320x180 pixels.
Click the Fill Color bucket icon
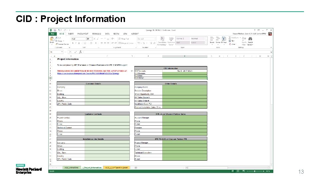click(91, 43)
